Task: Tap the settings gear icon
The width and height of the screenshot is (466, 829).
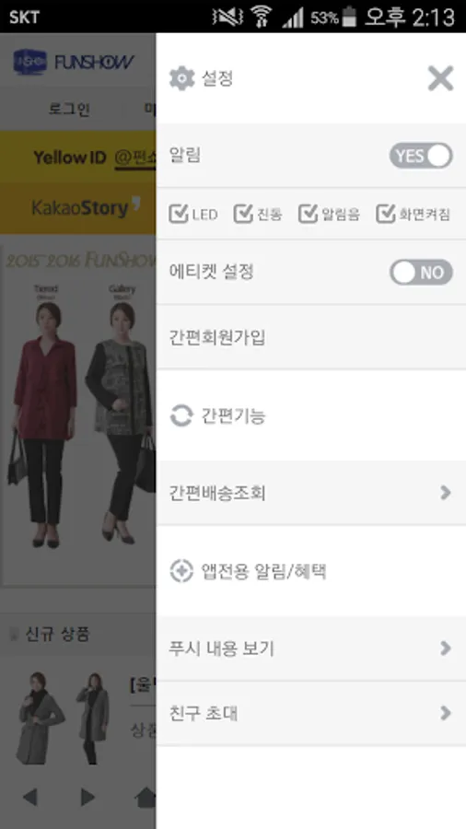Action: click(181, 79)
